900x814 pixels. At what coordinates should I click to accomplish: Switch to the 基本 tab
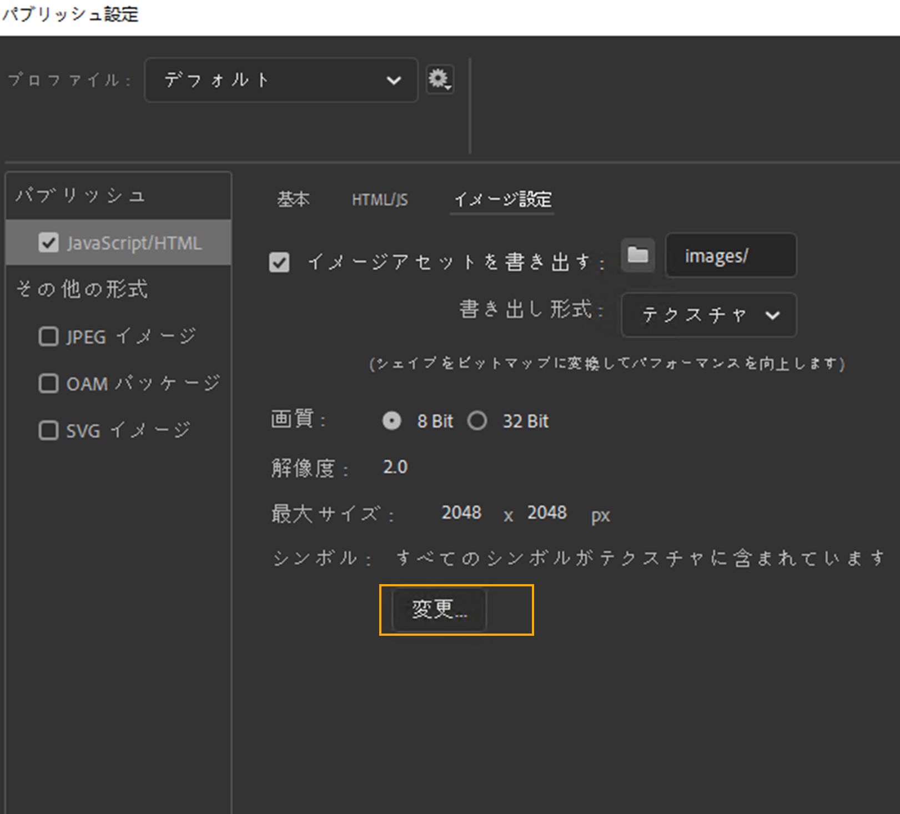pos(293,199)
